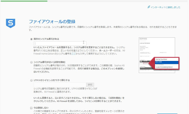Viewport: 189px width, 114px height.
Task: Click the Sophos shield logo icon
Action: (11, 23)
